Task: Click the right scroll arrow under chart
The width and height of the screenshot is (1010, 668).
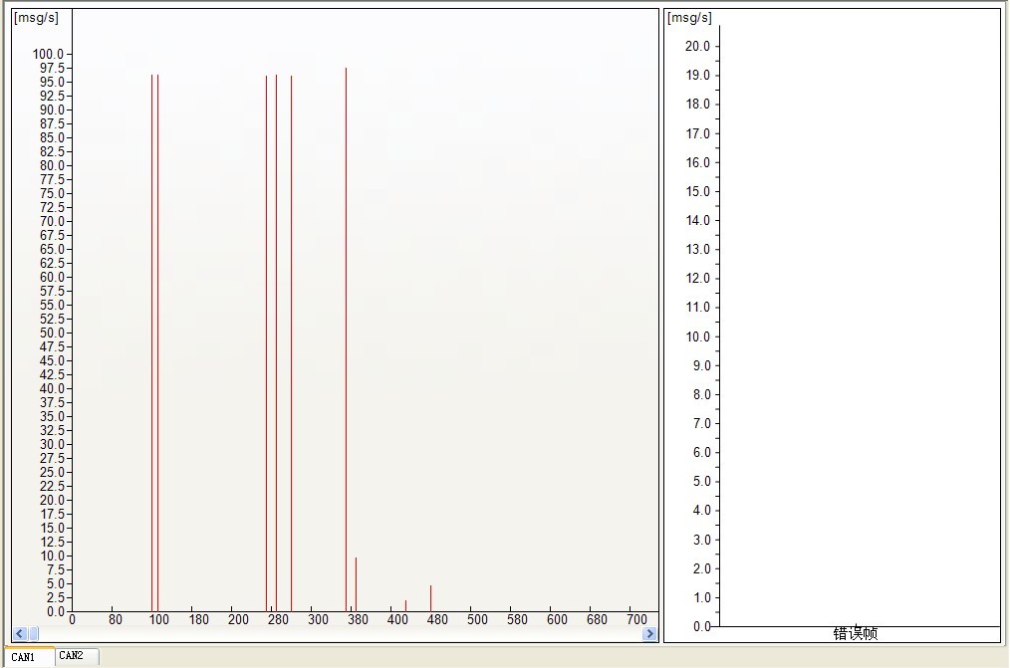Action: [649, 634]
